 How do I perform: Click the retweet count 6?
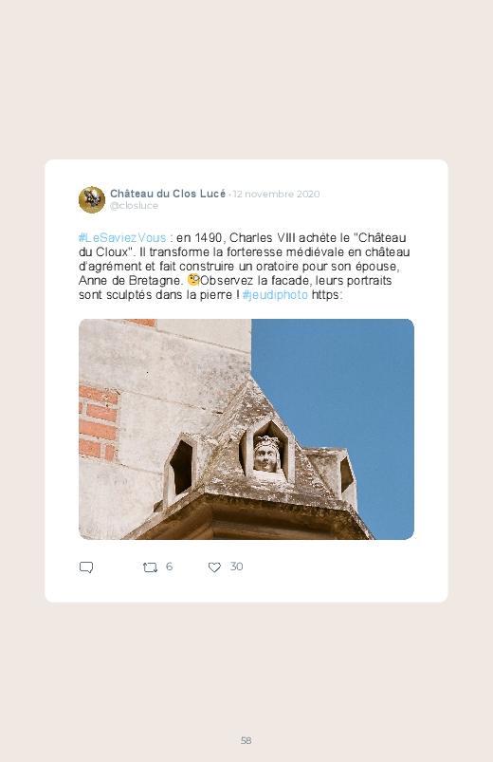tap(169, 567)
